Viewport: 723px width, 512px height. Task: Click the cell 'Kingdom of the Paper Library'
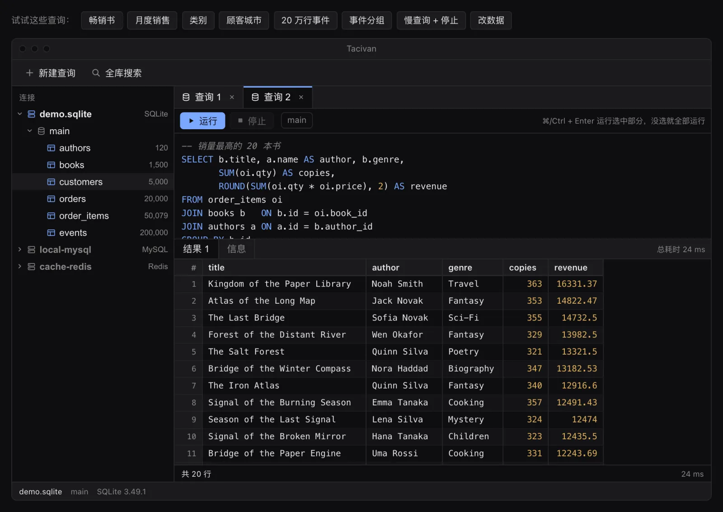click(x=284, y=284)
